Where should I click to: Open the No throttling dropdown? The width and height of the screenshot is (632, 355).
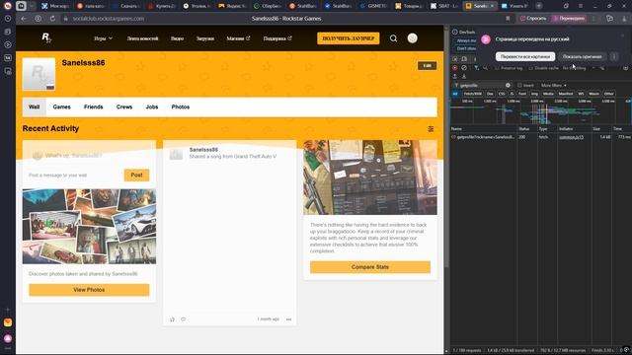[x=578, y=68]
